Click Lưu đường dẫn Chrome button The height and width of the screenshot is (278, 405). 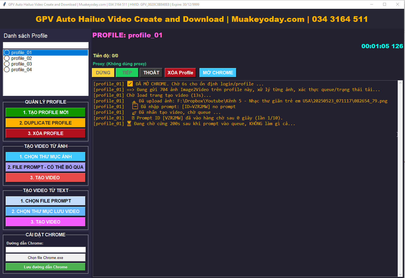click(46, 267)
